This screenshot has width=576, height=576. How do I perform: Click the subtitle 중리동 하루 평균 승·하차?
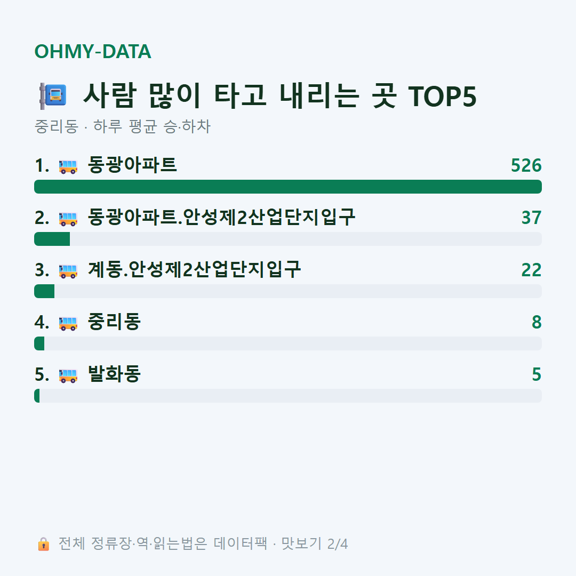[x=122, y=126]
